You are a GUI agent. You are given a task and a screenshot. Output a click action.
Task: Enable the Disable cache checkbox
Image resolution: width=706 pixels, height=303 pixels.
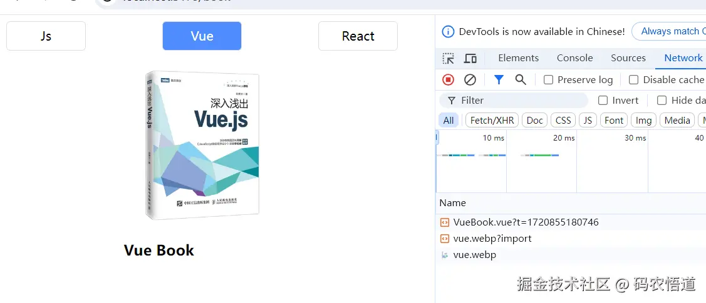click(x=633, y=80)
